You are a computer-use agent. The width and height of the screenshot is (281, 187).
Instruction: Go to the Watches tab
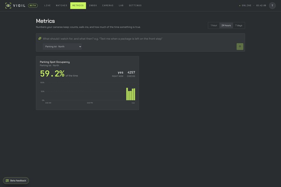[x=61, y=6]
